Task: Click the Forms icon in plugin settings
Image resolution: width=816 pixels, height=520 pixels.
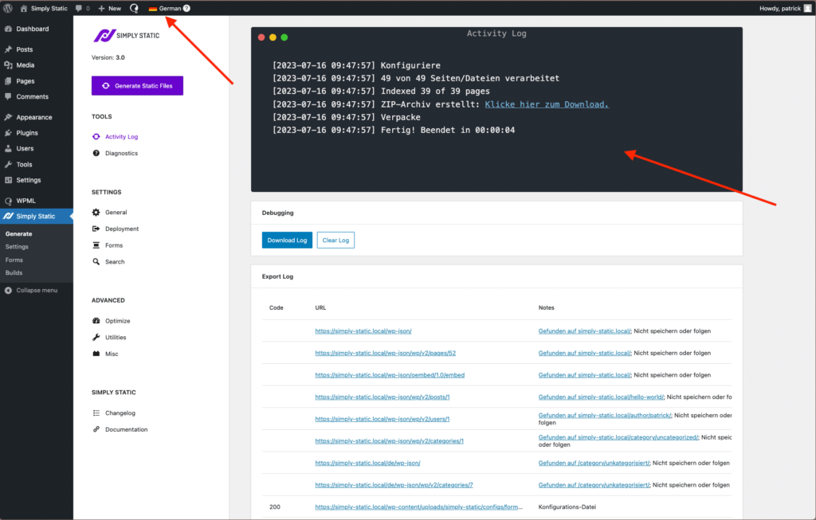Action: click(x=96, y=245)
